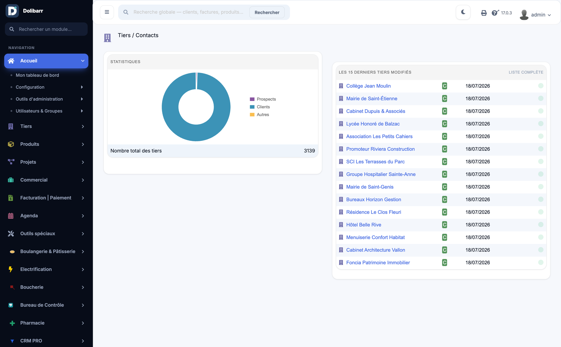The width and height of the screenshot is (561, 347).
Task: Open Foncia Patrimoine Immobilier link
Action: (378, 263)
